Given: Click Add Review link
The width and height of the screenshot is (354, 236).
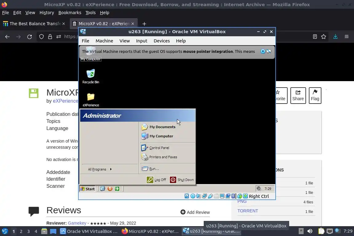Looking at the screenshot, I should point(195,212).
